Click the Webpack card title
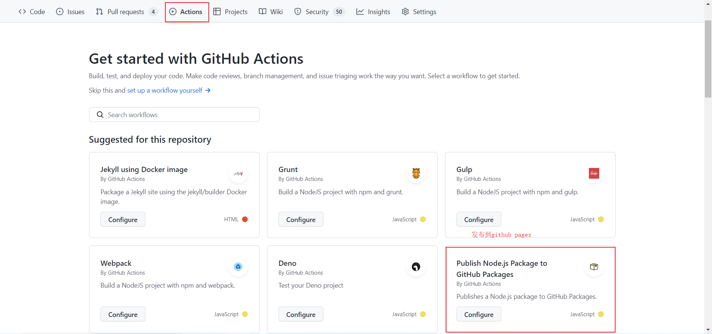712x334 pixels. [x=116, y=263]
